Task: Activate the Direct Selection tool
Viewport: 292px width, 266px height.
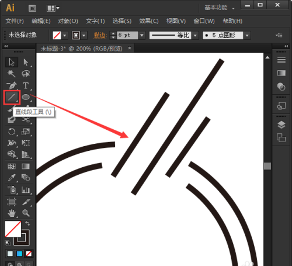Action: [x=26, y=63]
